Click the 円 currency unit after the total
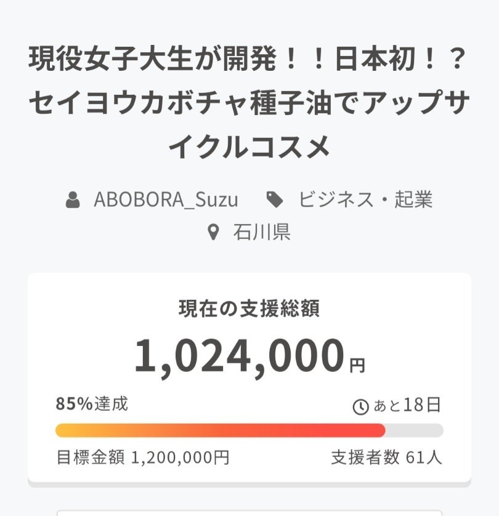 [357, 366]
